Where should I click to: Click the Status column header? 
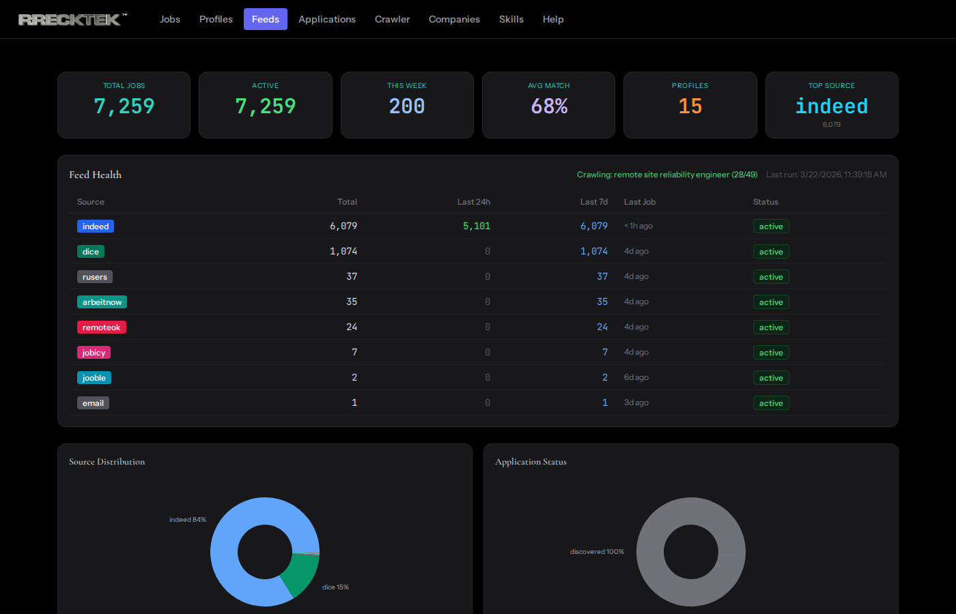[765, 202]
